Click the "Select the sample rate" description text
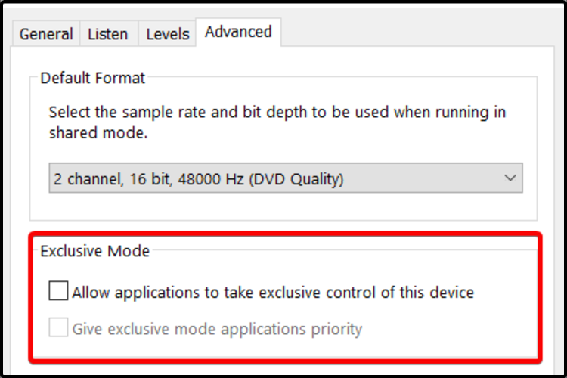Screen dimensions: 567x378 (x=277, y=112)
